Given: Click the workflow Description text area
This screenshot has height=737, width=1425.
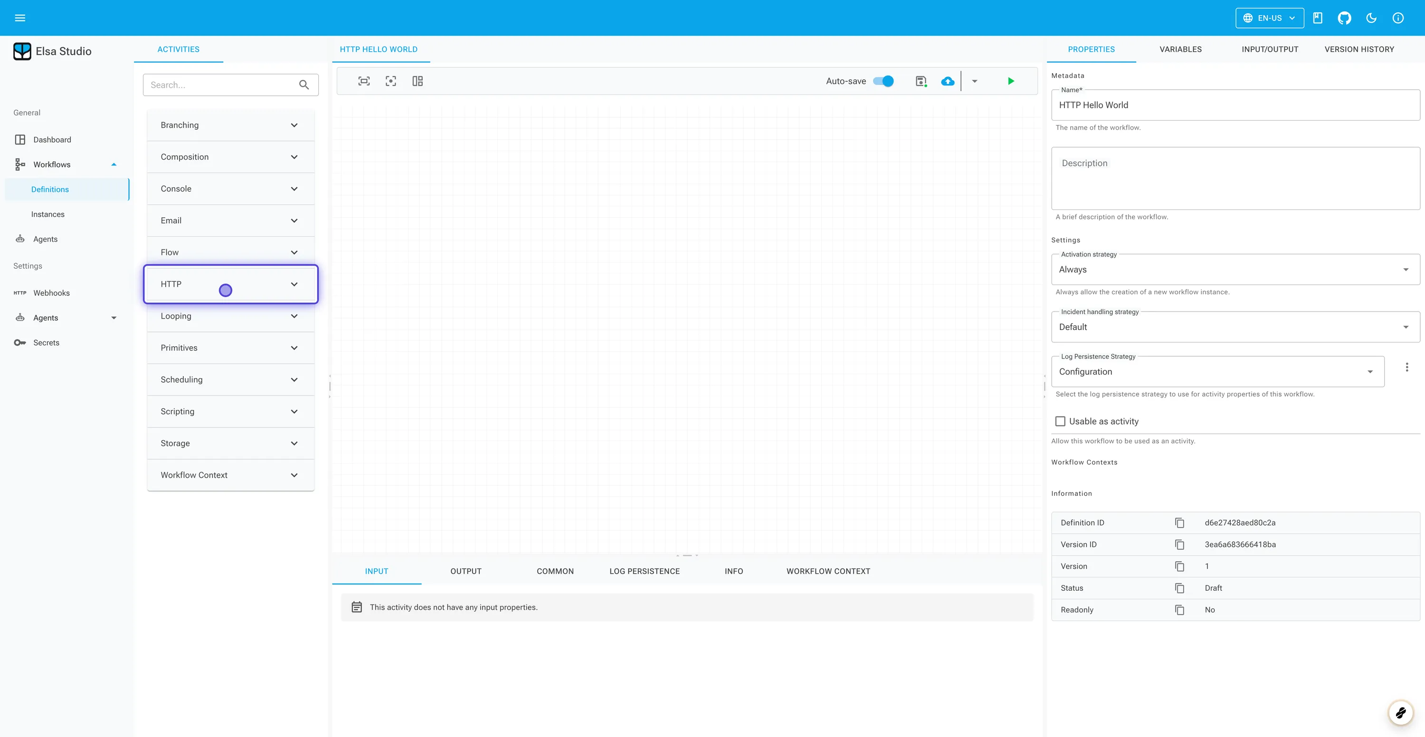Looking at the screenshot, I should pos(1235,178).
